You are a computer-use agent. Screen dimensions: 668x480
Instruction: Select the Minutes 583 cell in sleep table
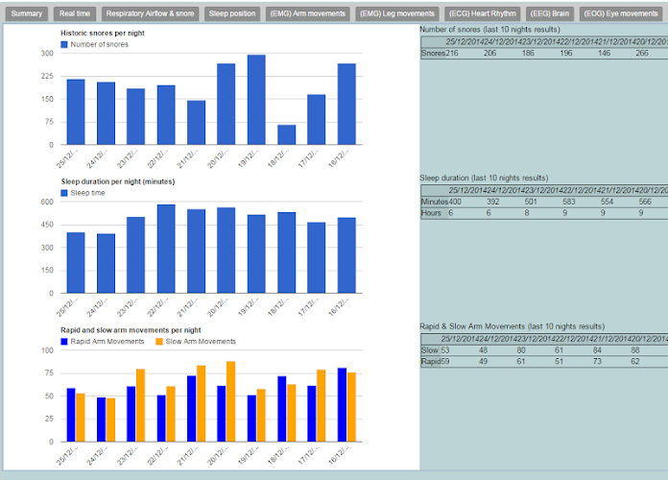coord(569,202)
